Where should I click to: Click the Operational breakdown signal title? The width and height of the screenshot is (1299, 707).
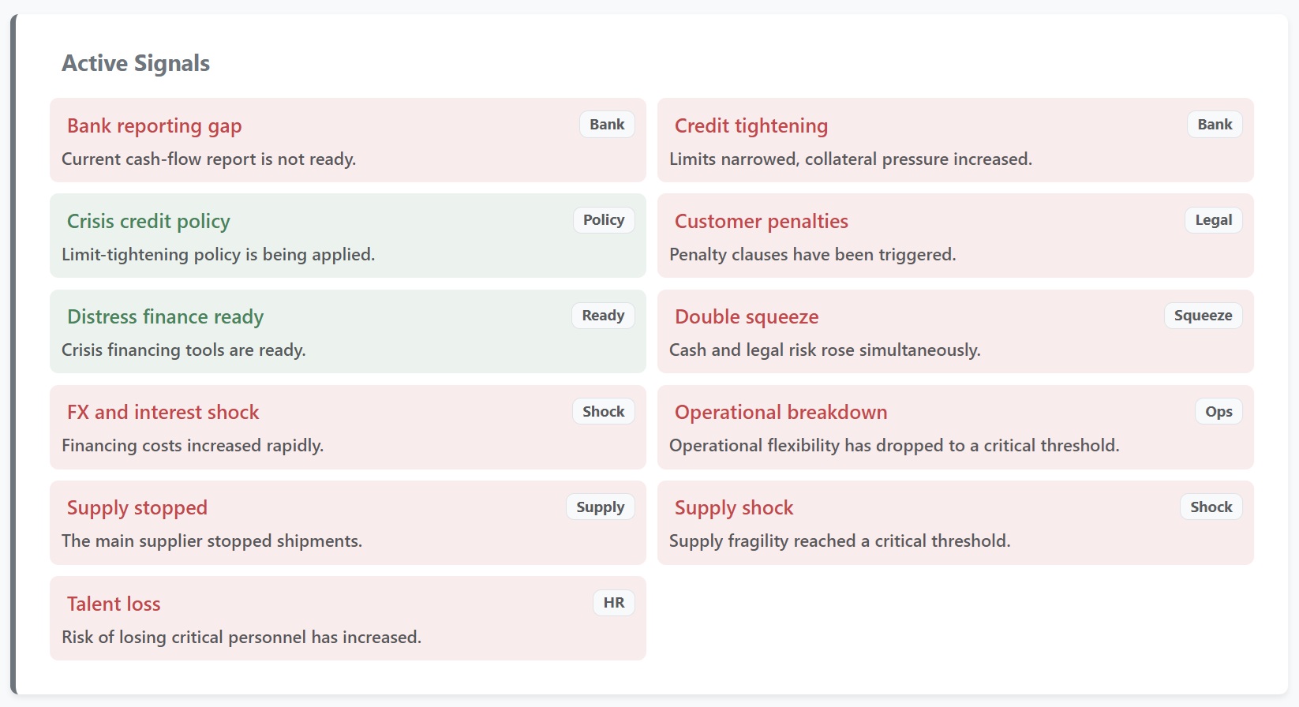click(x=781, y=413)
